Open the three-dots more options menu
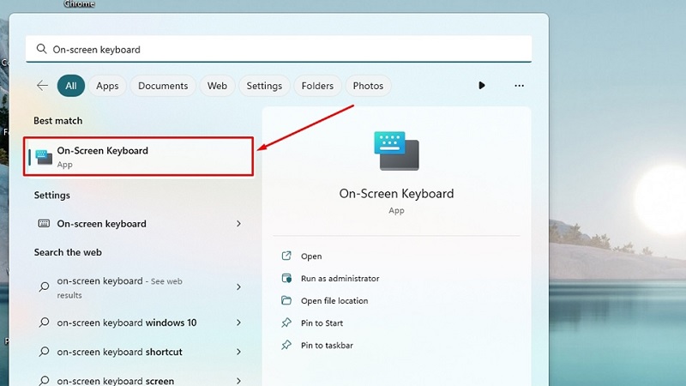The image size is (686, 386). [520, 85]
